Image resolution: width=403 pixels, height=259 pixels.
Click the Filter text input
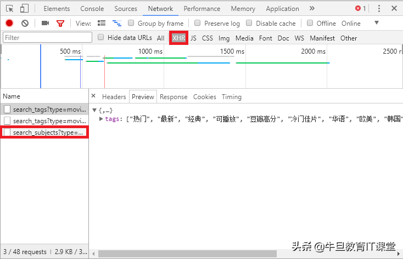[47, 37]
